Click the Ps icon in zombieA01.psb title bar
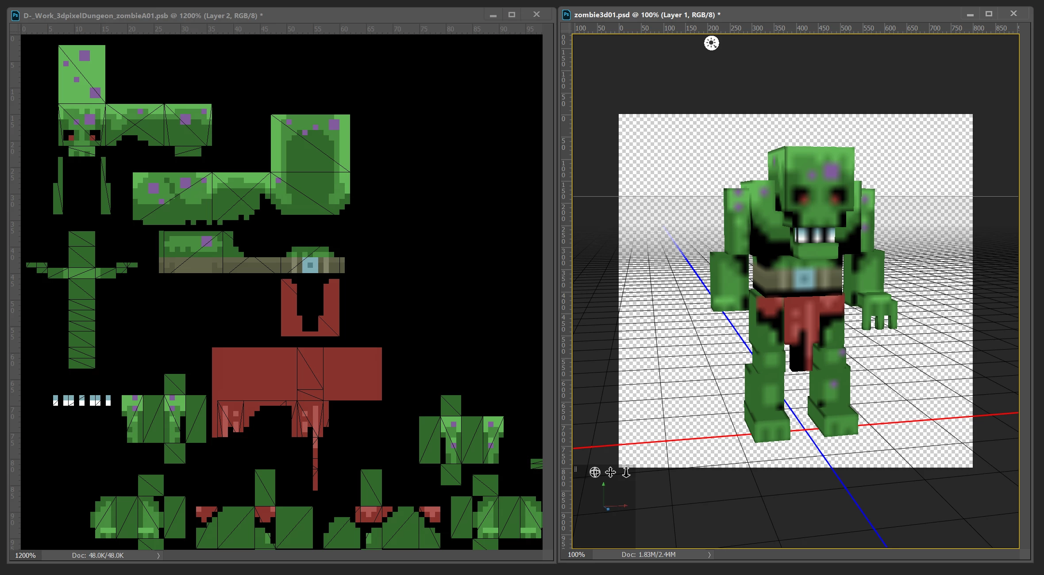This screenshot has height=575, width=1044. (x=15, y=15)
